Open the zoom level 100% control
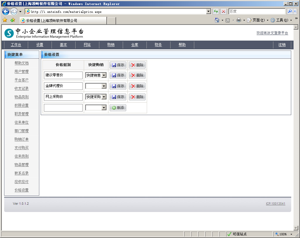The image size is (300, 238). tap(283, 234)
